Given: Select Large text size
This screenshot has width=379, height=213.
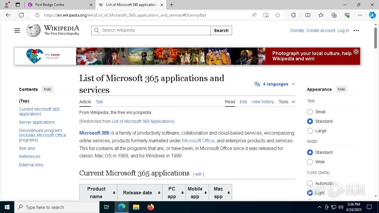Looking at the screenshot, I should 310,131.
